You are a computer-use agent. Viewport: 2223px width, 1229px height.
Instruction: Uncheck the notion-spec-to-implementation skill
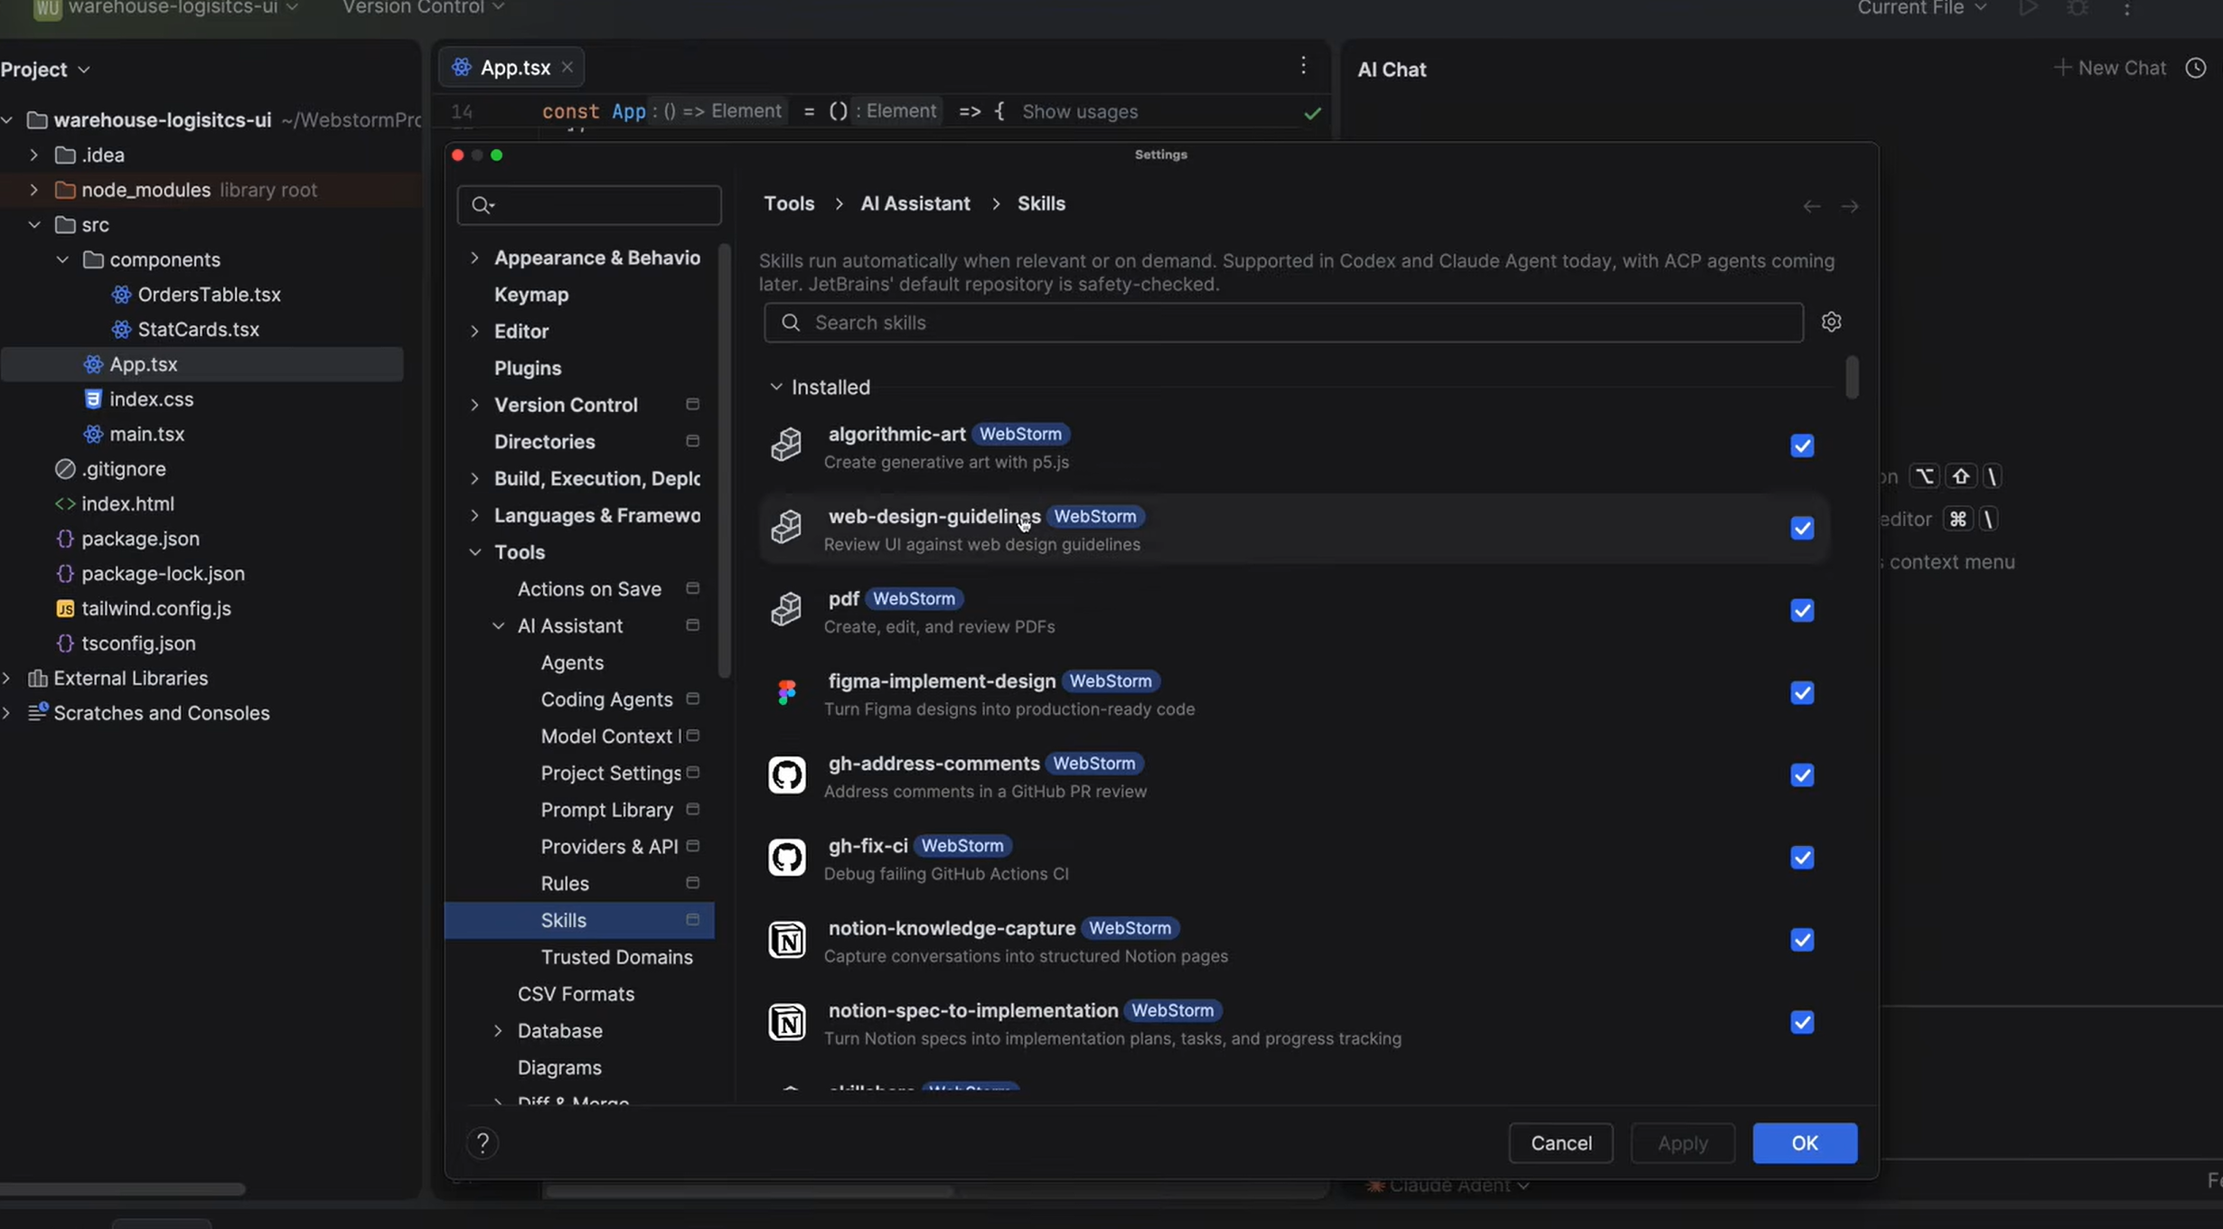point(1802,1022)
